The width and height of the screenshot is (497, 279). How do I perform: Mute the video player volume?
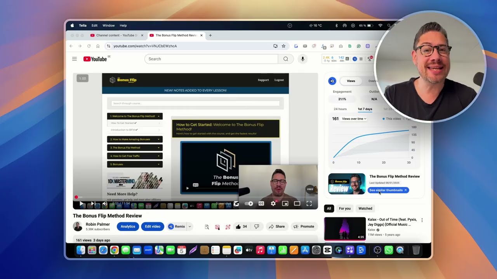tap(105, 203)
